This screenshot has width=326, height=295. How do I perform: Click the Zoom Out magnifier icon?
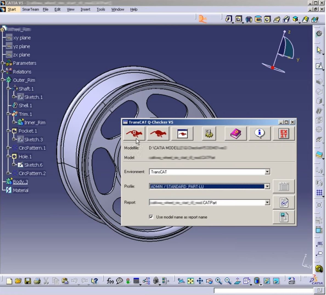[x=228, y=281]
